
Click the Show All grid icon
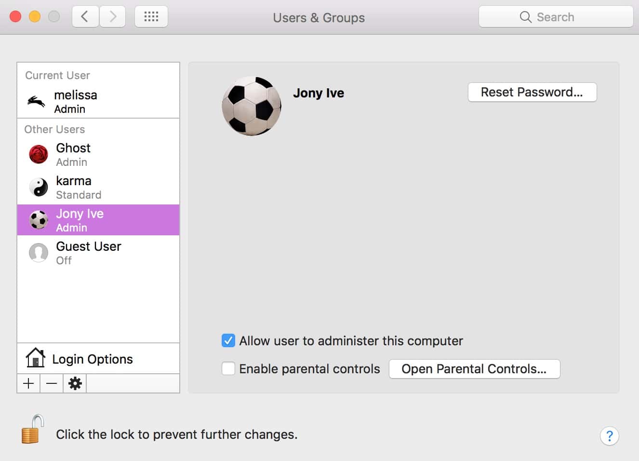[x=151, y=17]
